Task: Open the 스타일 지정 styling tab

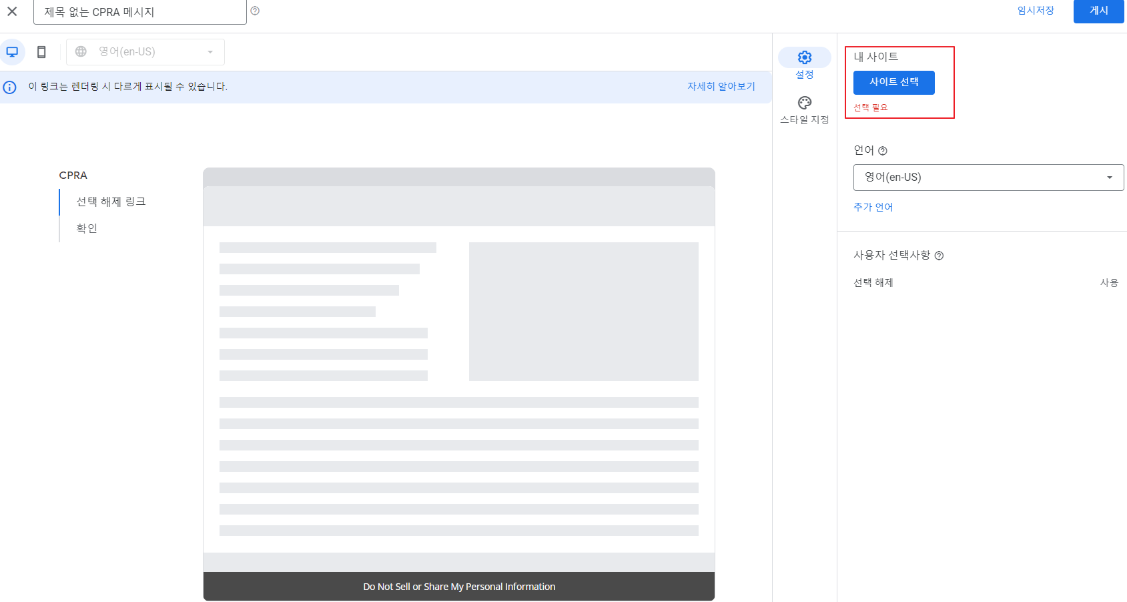Action: tap(804, 110)
